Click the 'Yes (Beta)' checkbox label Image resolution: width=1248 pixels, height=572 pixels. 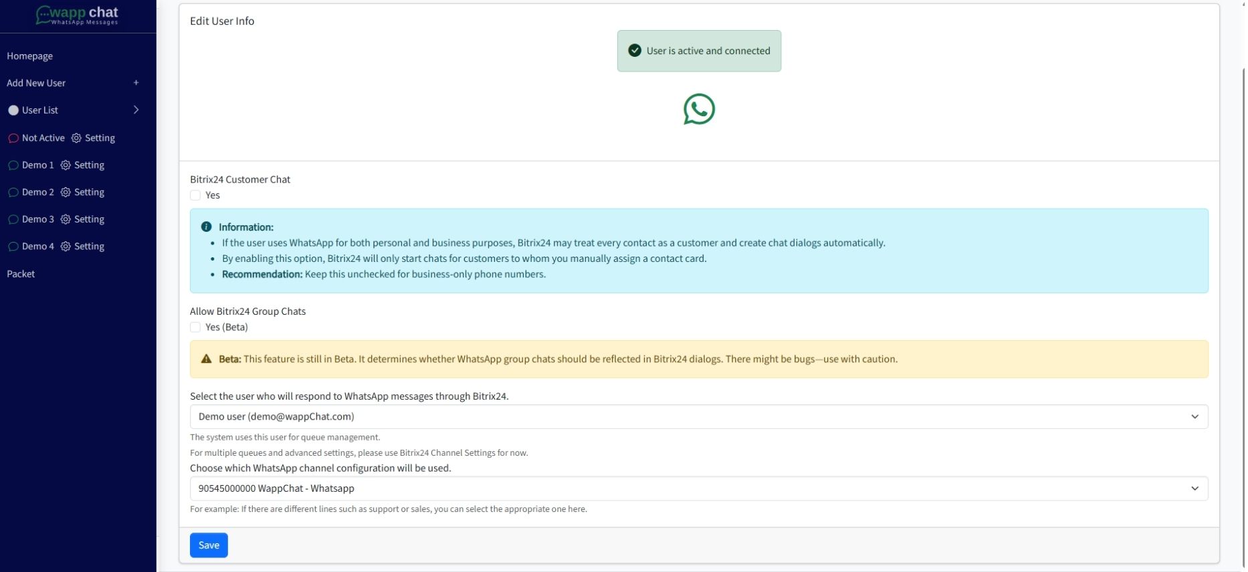[227, 327]
